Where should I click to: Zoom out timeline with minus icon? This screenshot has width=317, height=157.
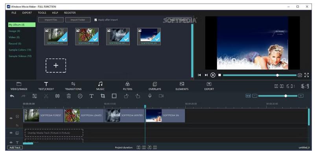(x=255, y=96)
